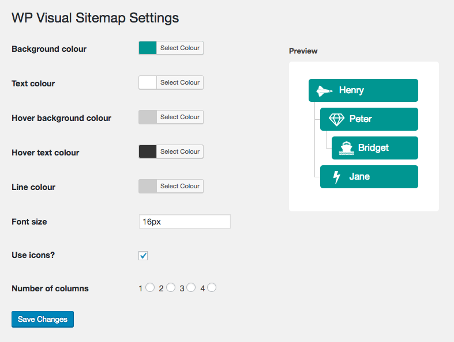Select 1 column radio button
This screenshot has width=454, height=342.
[150, 288]
